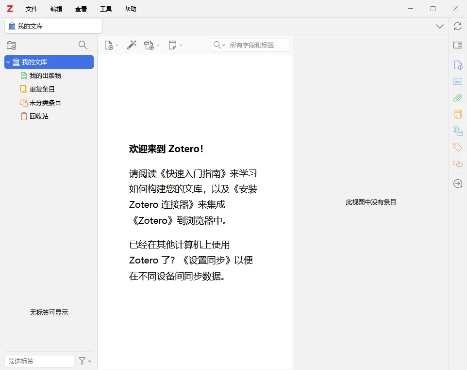Viewport: 467px width, 370px height.
Task: Select 重复条目 in the tree
Action: (x=42, y=89)
